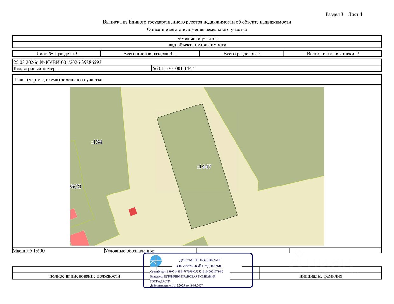Screen dimensions: 394x304
Task: Click the certificate number line in stamp
Action: 187,272
